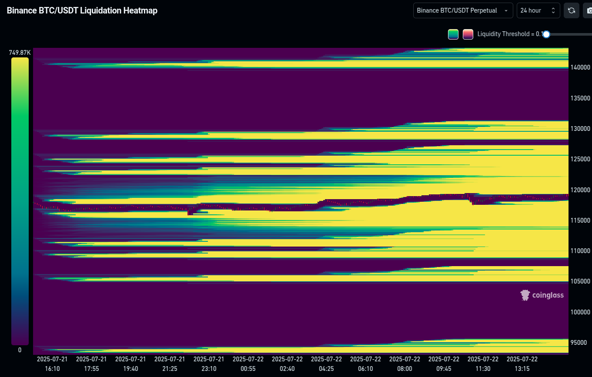Click the 2025-07-21 21:25 time axis label

pos(170,364)
